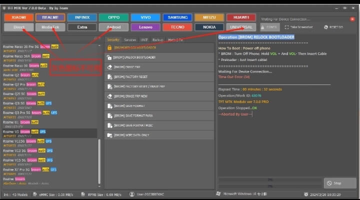Select 'Realme Q2 Pro' device row

pos(50,86)
